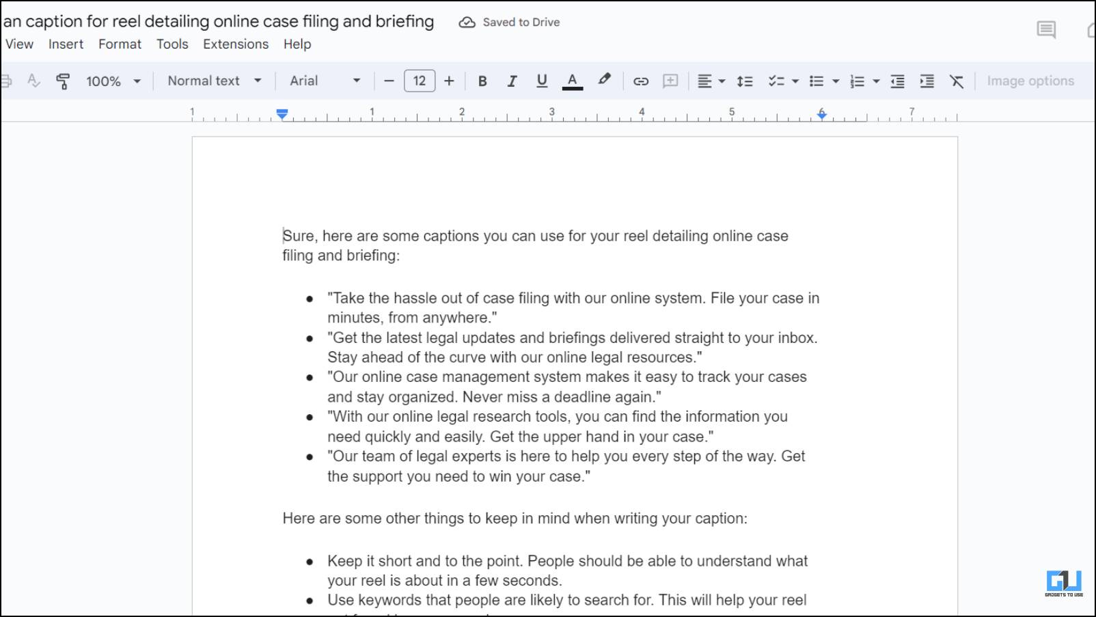The height and width of the screenshot is (617, 1096).
Task: Expand the numbered list options arrow
Action: [x=876, y=81]
